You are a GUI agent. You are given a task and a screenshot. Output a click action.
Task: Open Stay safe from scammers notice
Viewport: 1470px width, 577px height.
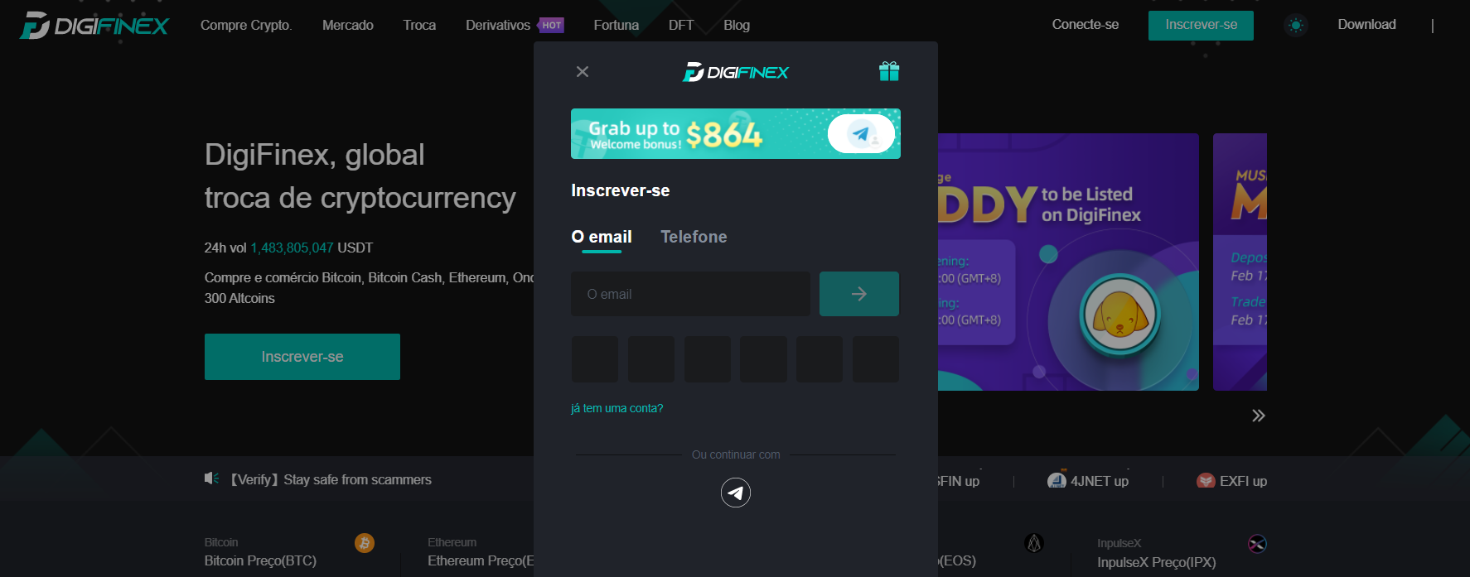tap(331, 479)
